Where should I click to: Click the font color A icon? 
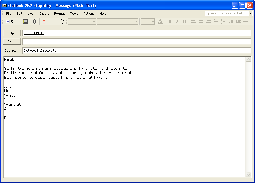coord(160,22)
